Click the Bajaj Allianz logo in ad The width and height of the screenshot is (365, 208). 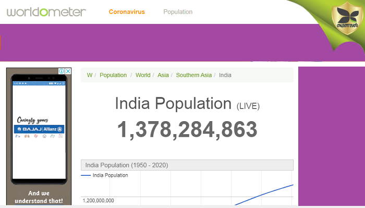[39, 128]
